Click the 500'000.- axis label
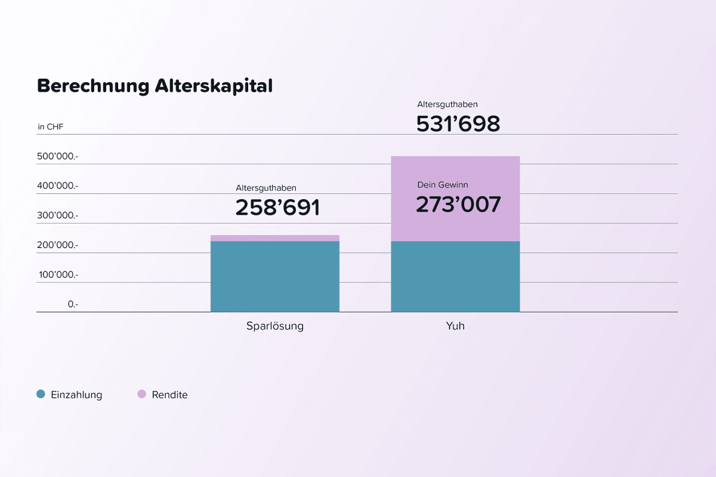The height and width of the screenshot is (477, 716). pos(58,156)
